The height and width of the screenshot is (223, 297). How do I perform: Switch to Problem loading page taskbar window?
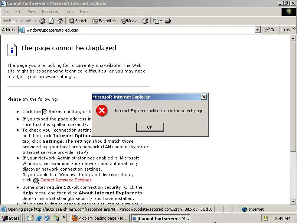point(100,219)
